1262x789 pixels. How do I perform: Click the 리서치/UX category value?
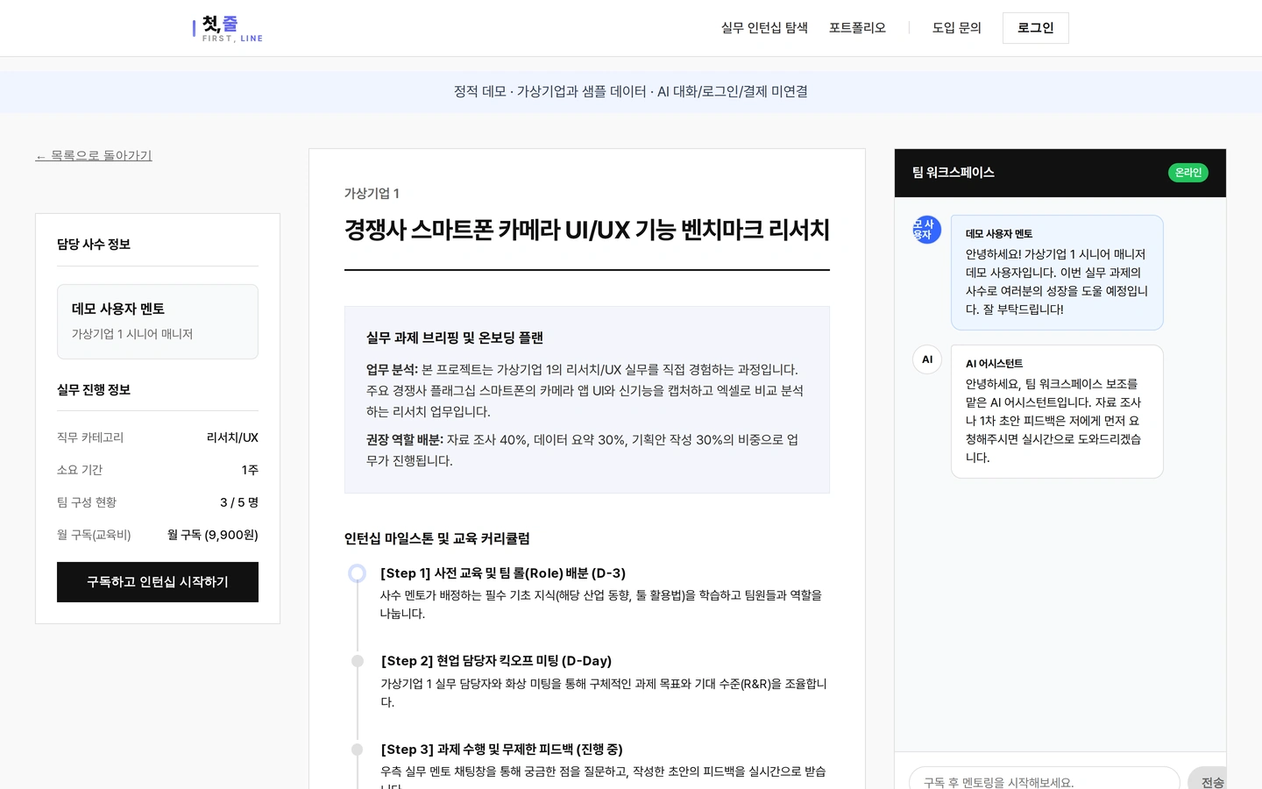pyautogui.click(x=232, y=437)
